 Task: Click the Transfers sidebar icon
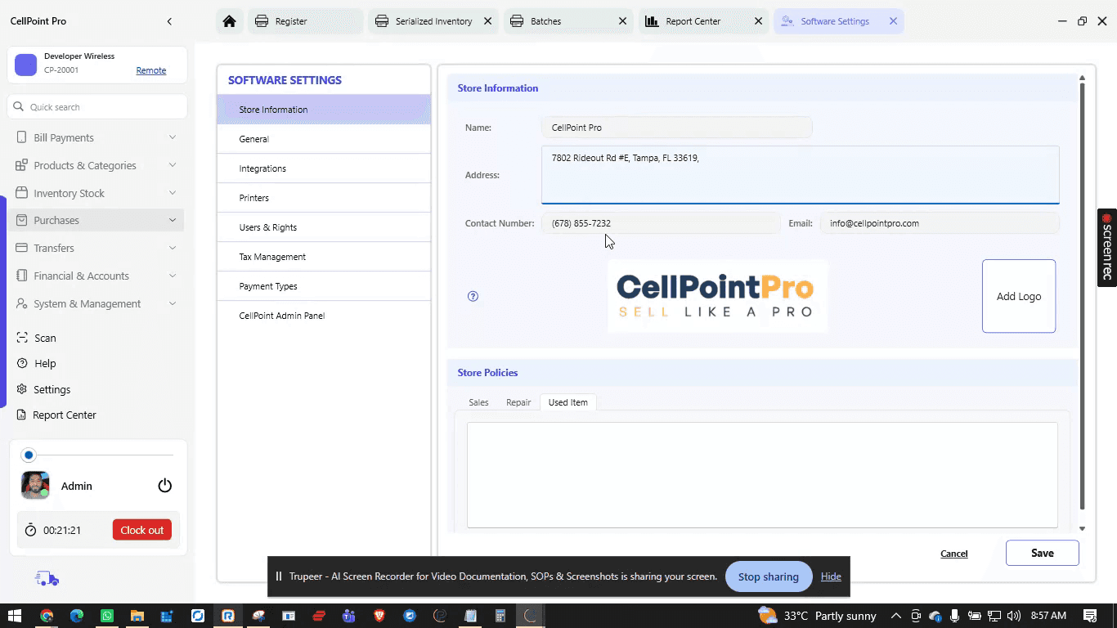(x=21, y=248)
